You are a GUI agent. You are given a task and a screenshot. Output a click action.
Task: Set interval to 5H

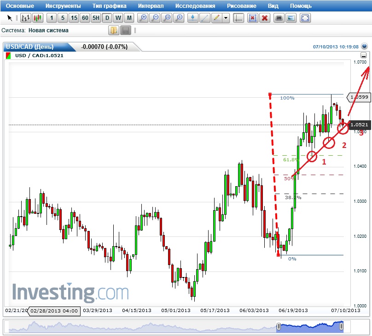point(96,18)
